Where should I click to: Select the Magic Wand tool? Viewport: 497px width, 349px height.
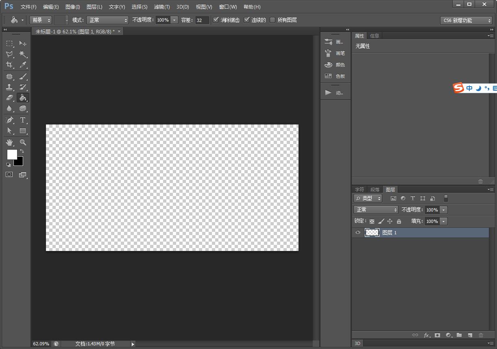click(23, 54)
